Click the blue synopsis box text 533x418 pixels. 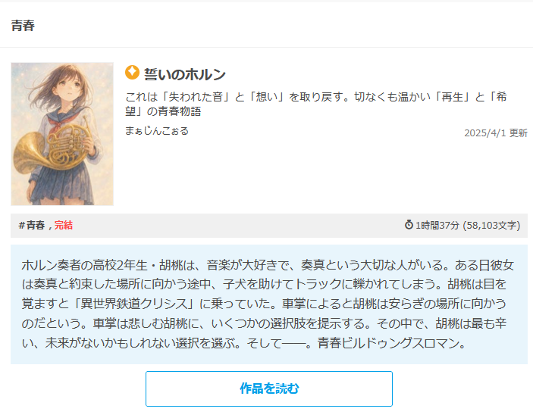269,304
